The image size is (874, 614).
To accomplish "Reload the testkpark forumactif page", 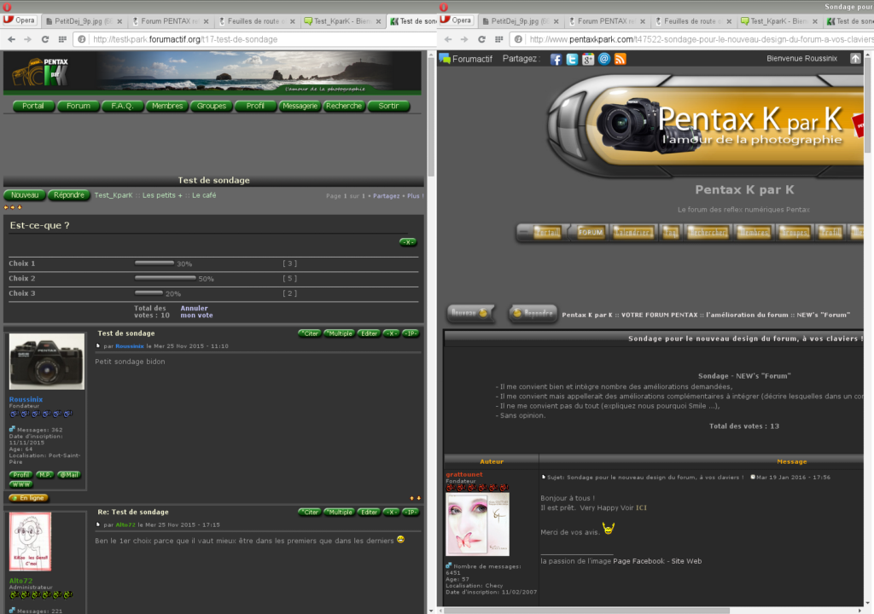I will coord(45,39).
